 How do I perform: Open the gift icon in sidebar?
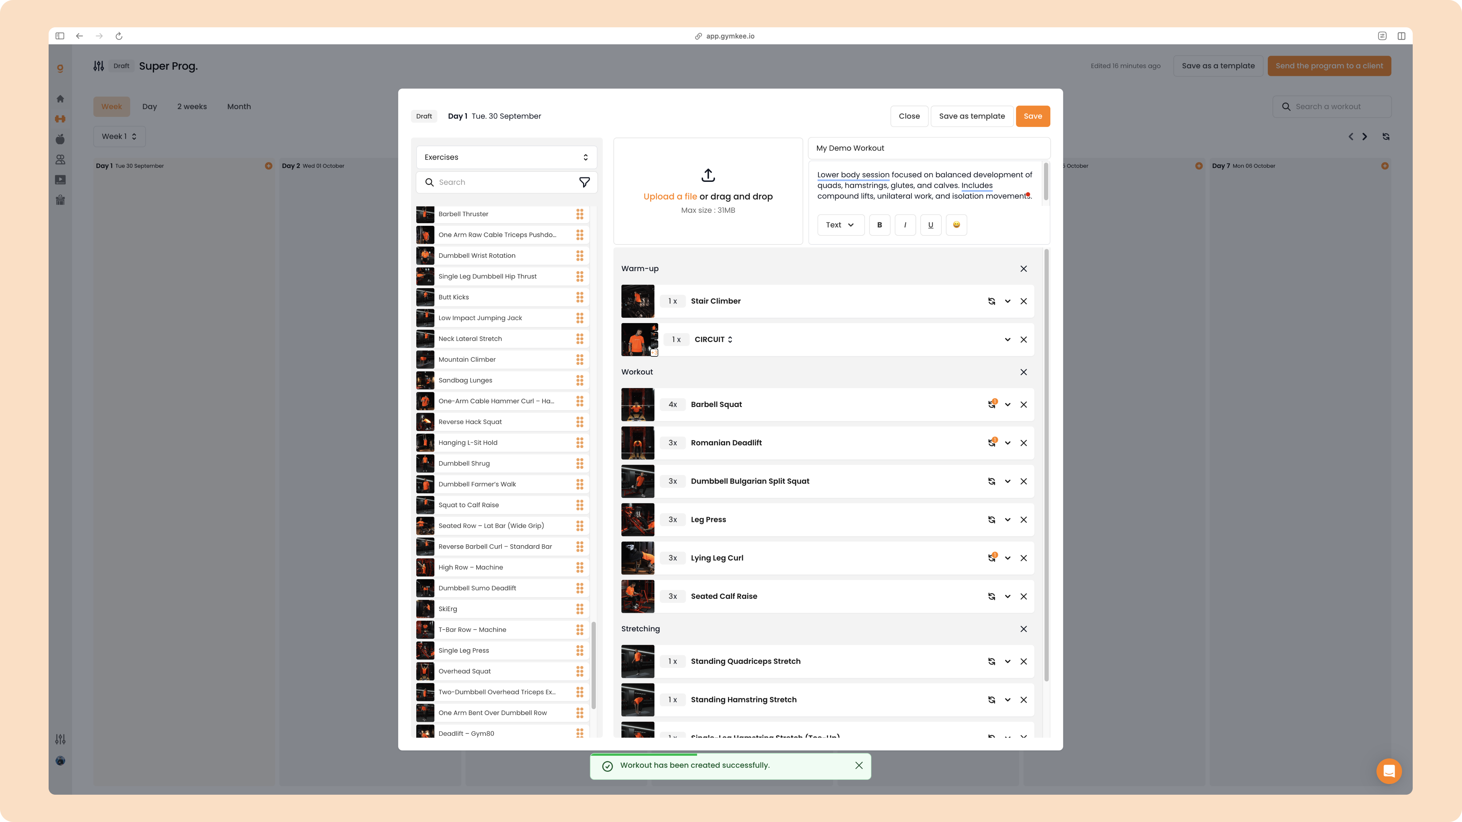60,200
